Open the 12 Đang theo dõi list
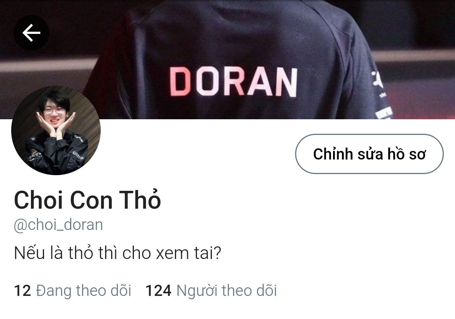455x319 pixels. [x=72, y=290]
